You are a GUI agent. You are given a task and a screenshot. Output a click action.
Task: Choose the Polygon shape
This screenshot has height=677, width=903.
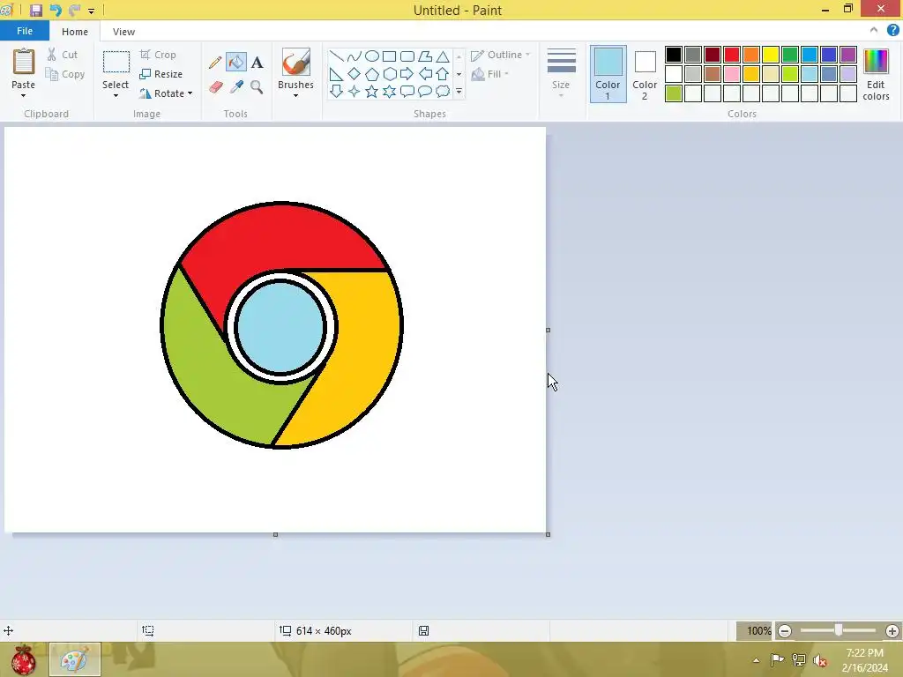(425, 56)
